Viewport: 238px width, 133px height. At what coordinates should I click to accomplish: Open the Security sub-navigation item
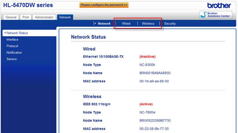[x=170, y=24]
